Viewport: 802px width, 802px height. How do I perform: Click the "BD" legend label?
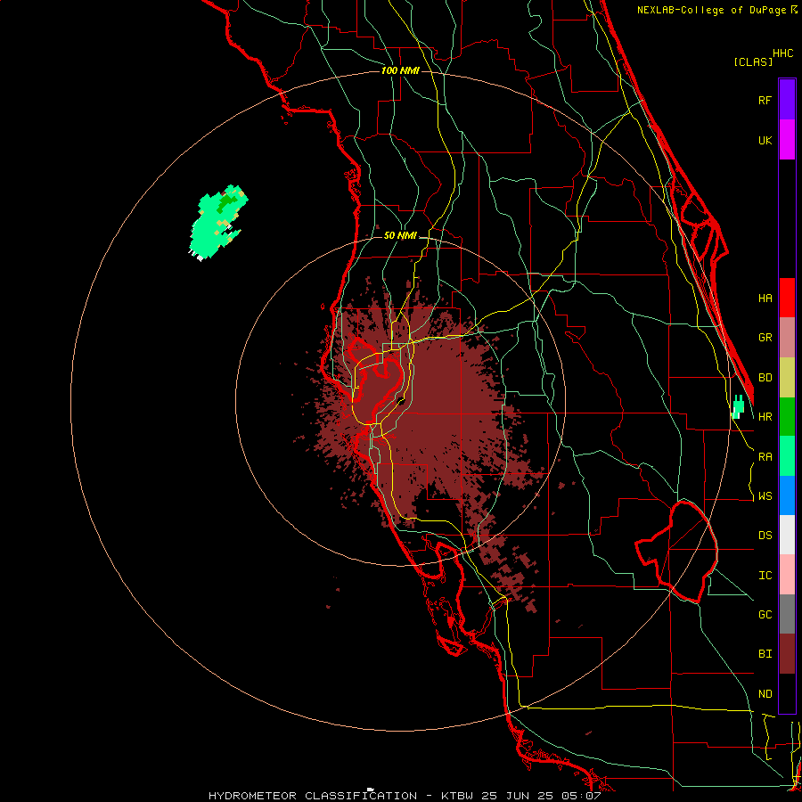tap(765, 378)
